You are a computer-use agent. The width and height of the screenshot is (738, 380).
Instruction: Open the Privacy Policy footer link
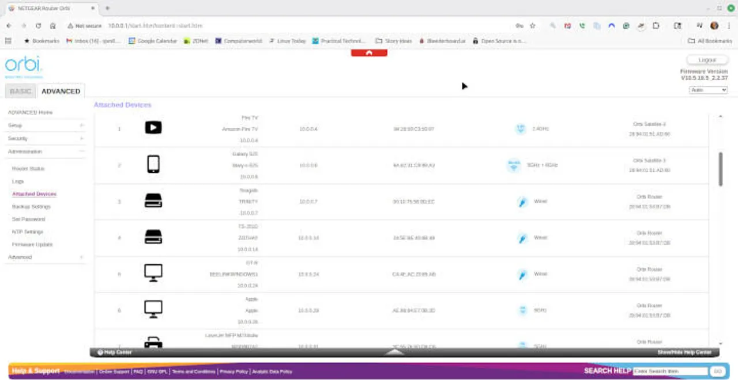pos(234,372)
